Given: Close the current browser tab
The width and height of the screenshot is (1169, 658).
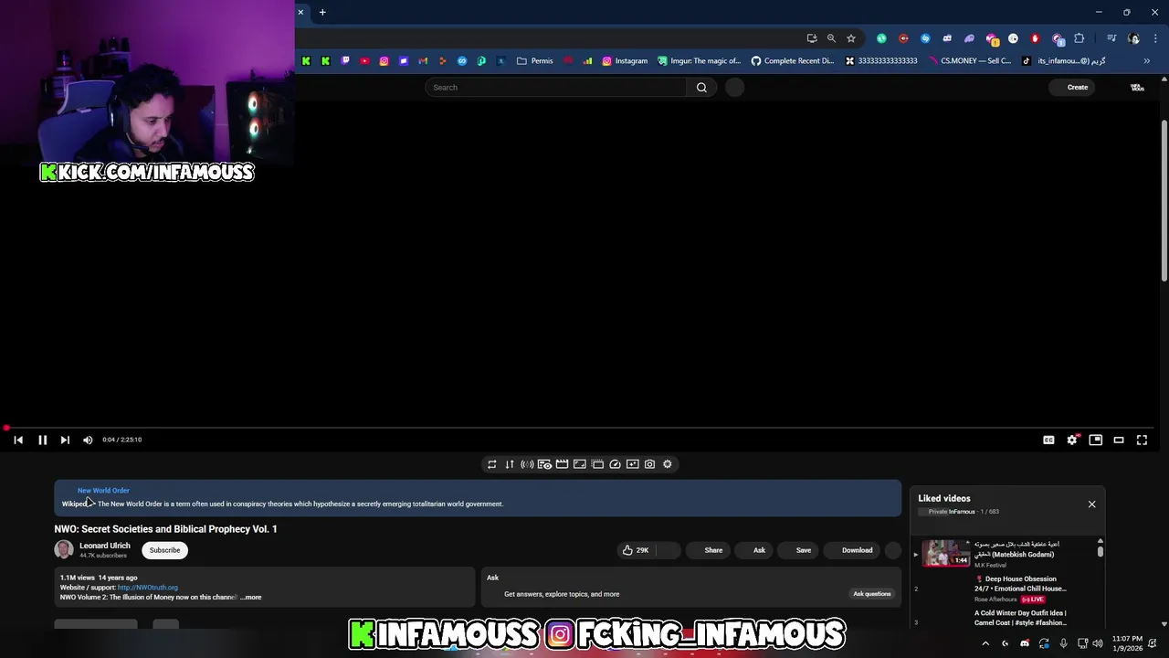Looking at the screenshot, I should tap(300, 13).
